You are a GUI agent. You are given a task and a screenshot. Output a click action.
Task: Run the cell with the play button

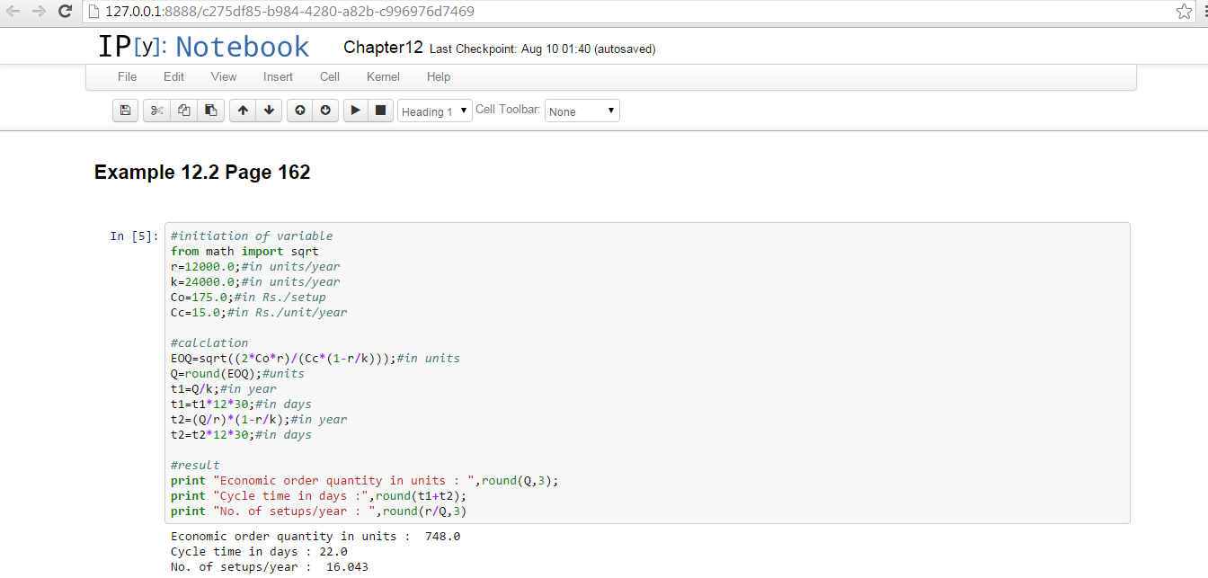click(x=356, y=111)
